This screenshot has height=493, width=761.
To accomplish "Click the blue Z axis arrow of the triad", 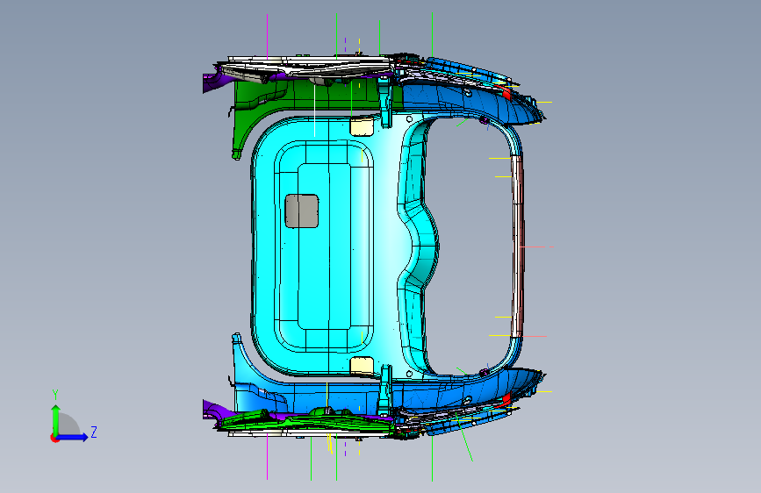I will [73, 437].
